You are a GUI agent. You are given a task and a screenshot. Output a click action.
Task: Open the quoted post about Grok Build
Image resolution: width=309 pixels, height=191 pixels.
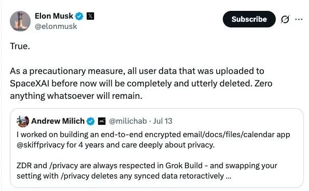157,148
